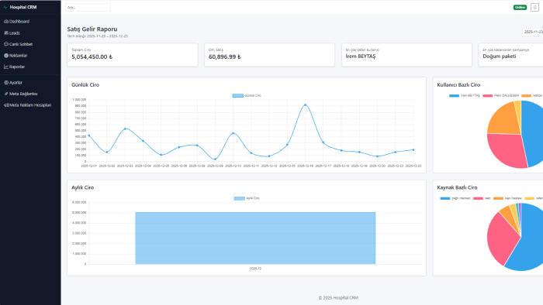Click the Ort. Satış value 60,896.99 ₺

click(224, 57)
